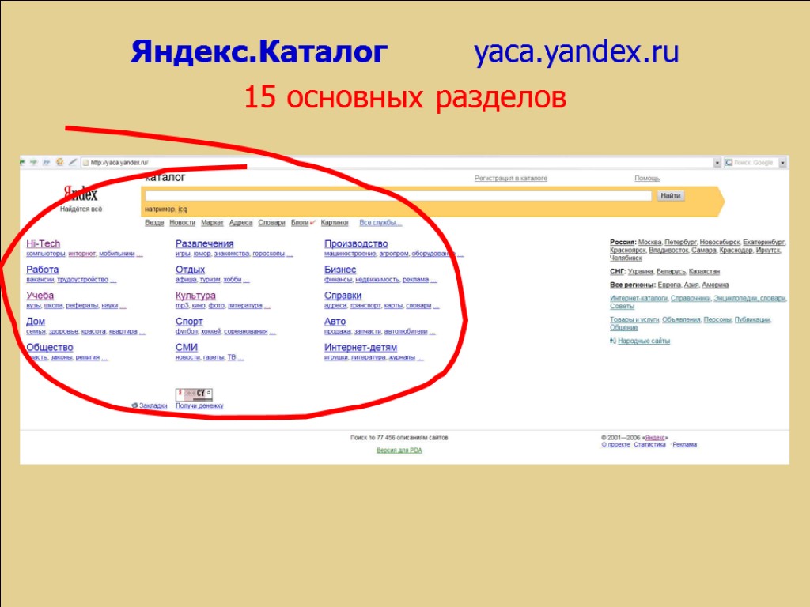Screen dimensions: 810x607
Task: Click the Новосибирск region link
Action: coord(720,242)
